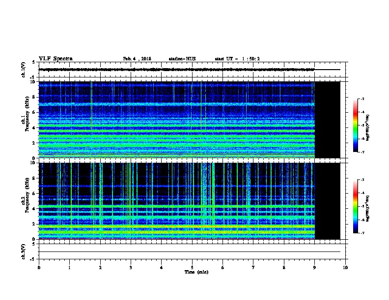The image size is (389, 300).
Task: Click the flat ch.3 voltage trace line
Action: point(189,252)
